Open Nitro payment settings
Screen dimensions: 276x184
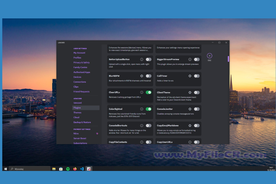[x=76, y=133]
